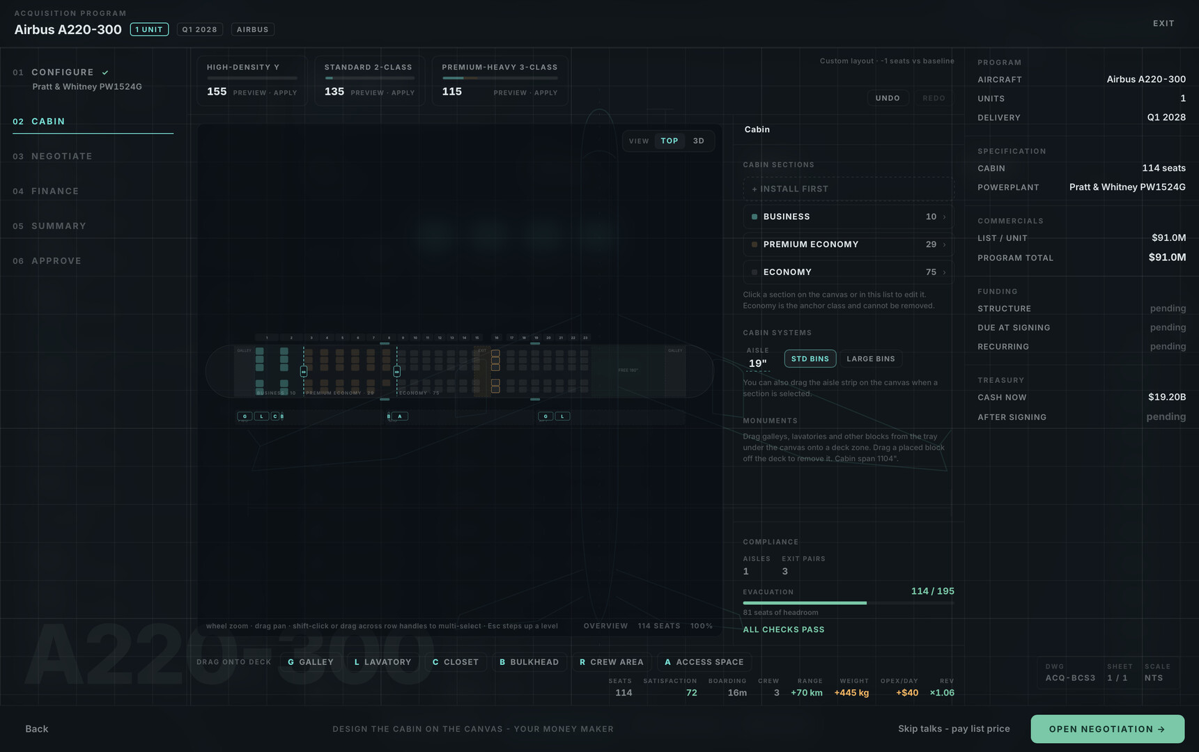This screenshot has width=1199, height=752.
Task: Click the Configure step checkmark
Action: click(105, 72)
